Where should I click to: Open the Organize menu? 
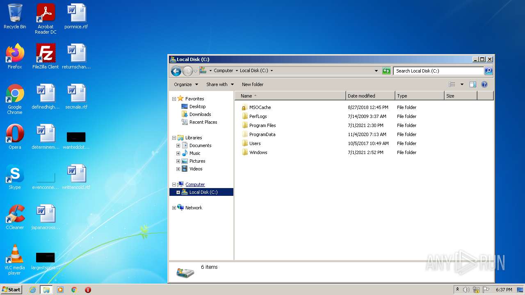pos(186,84)
